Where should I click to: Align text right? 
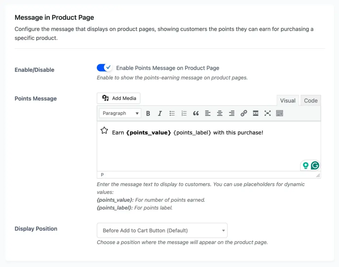pyautogui.click(x=232, y=113)
